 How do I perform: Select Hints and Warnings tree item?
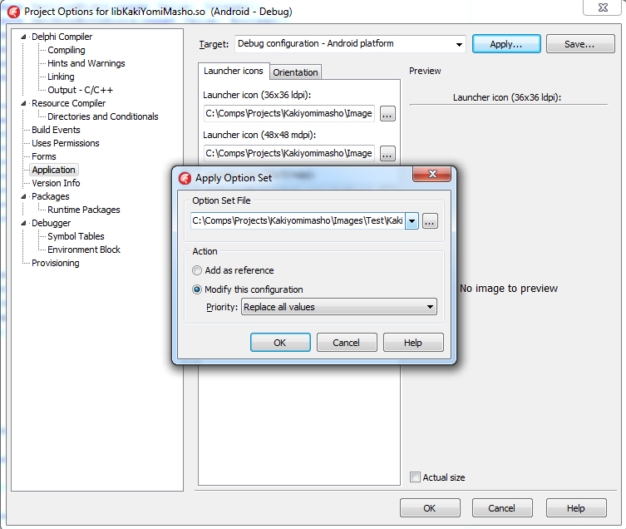click(x=86, y=63)
